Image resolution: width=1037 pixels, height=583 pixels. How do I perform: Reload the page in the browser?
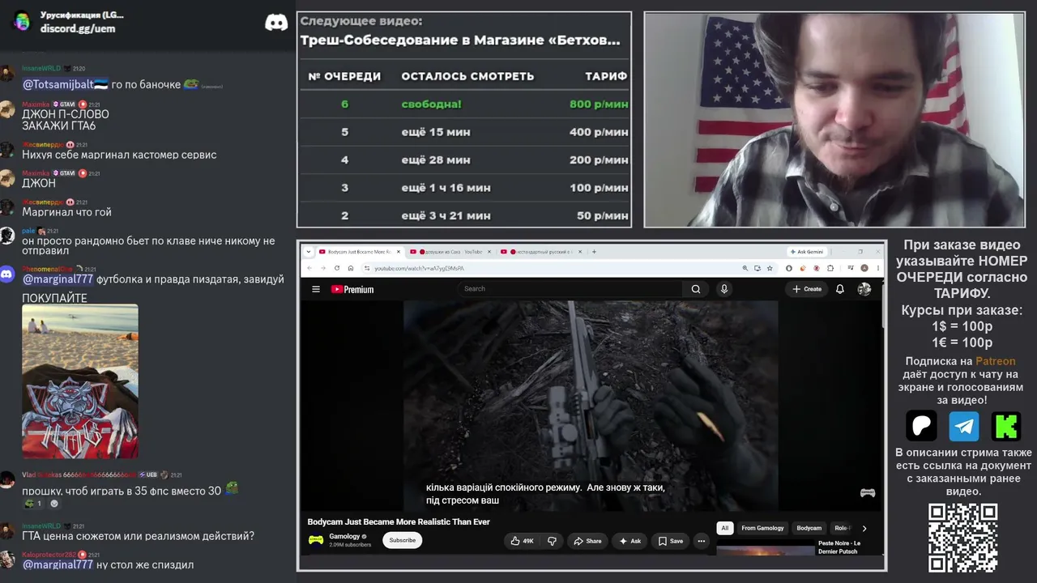pos(337,268)
